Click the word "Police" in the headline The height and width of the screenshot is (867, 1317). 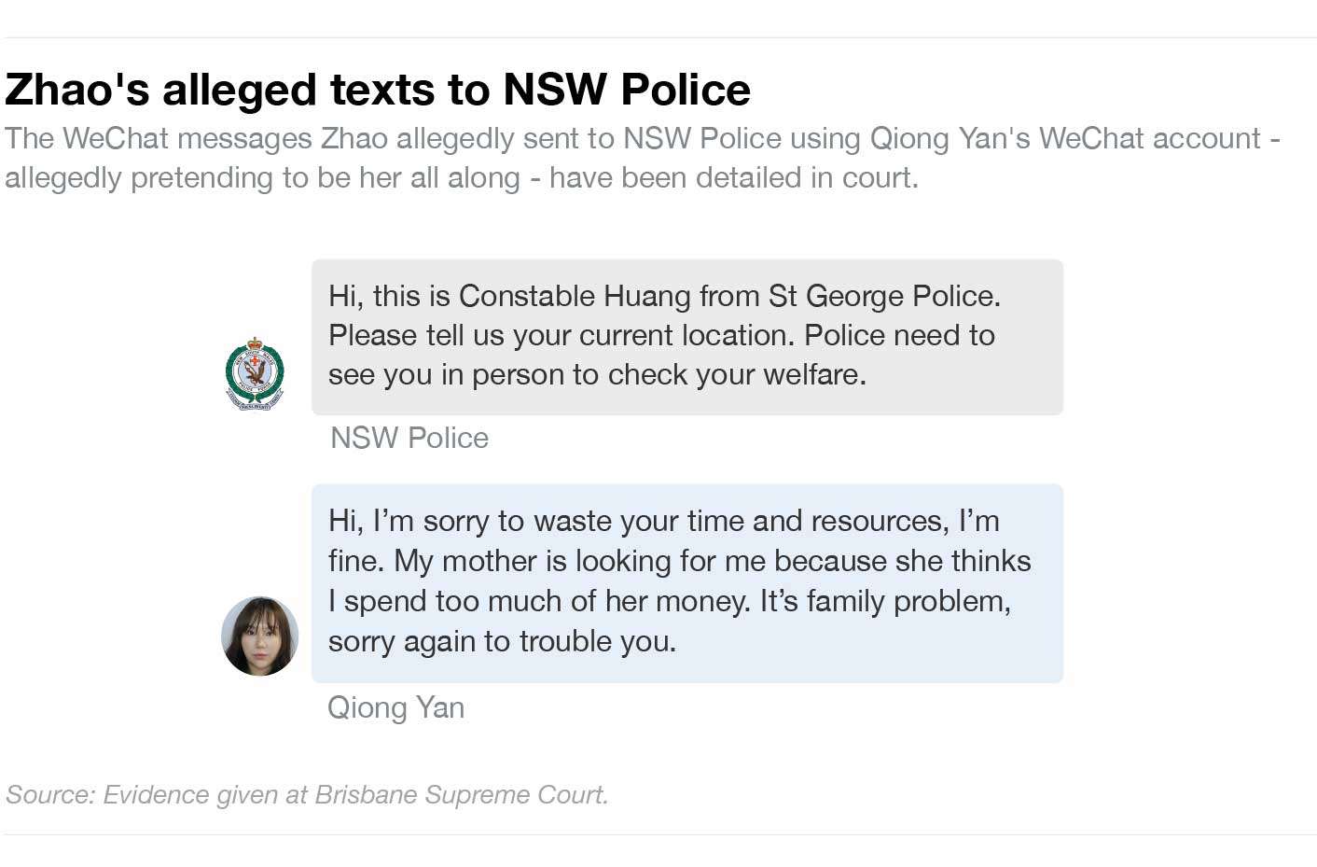pos(686,90)
